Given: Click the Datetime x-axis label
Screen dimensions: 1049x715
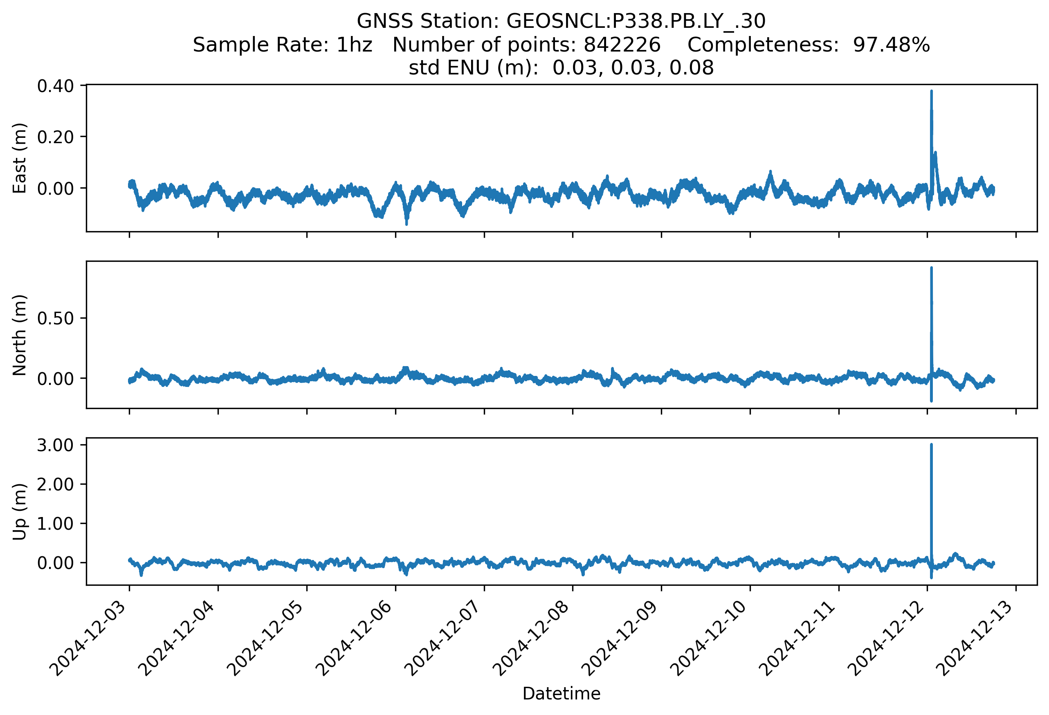Looking at the screenshot, I should pyautogui.click(x=561, y=694).
